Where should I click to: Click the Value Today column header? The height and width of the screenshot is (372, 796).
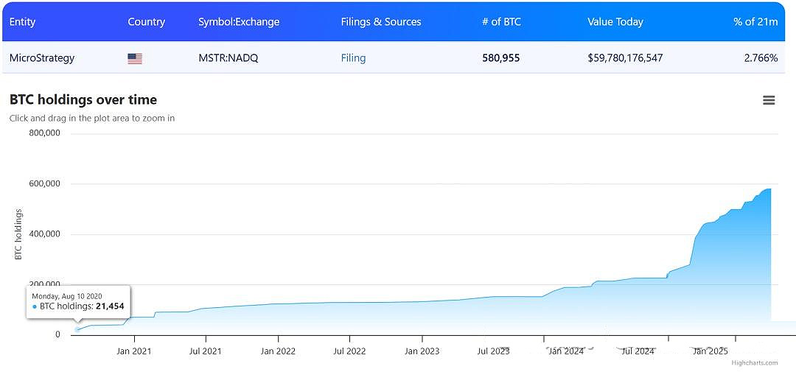click(x=615, y=22)
